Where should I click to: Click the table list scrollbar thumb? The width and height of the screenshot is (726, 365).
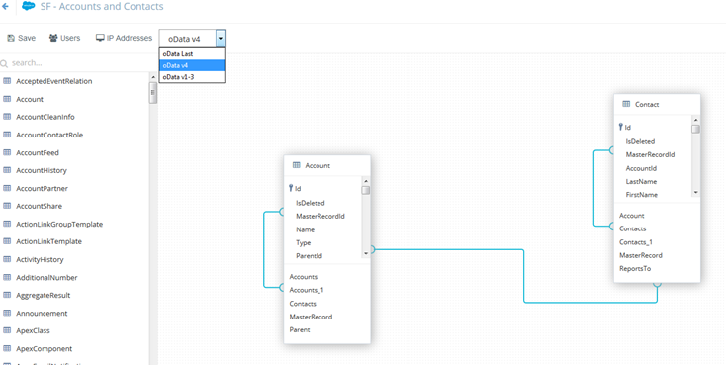click(x=153, y=93)
